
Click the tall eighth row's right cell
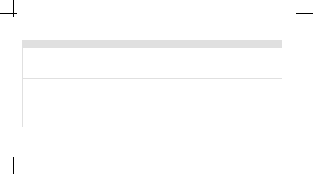195,107
